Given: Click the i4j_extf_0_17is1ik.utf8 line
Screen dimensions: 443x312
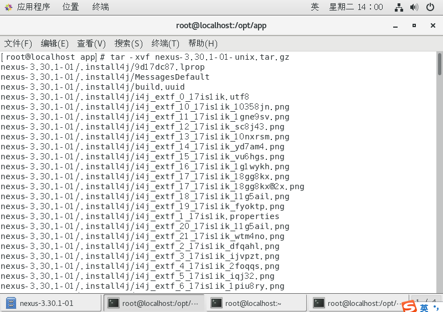Looking at the screenshot, I should 125,97.
